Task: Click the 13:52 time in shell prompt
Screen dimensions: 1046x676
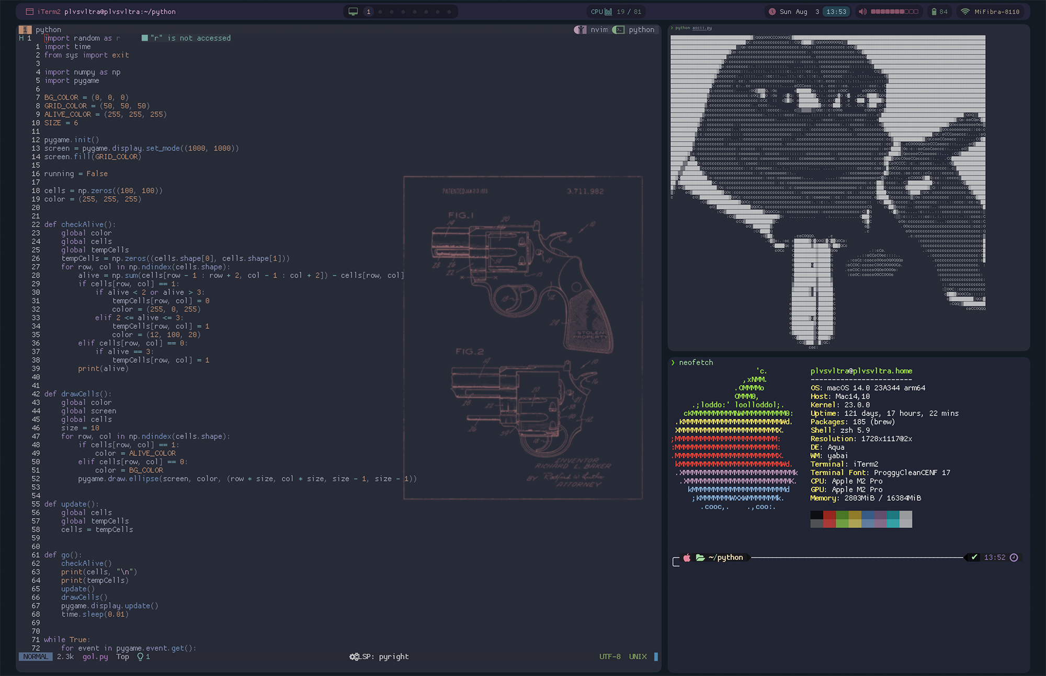Action: point(995,558)
